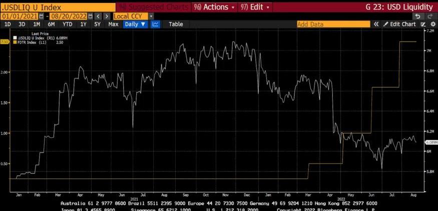Shift date range forward with right arrow

point(107,16)
